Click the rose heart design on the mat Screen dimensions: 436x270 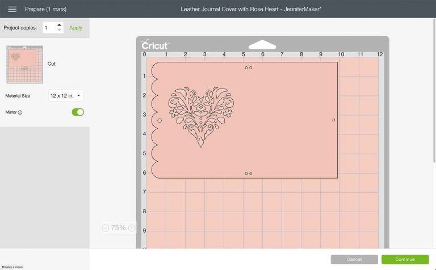pyautogui.click(x=201, y=117)
